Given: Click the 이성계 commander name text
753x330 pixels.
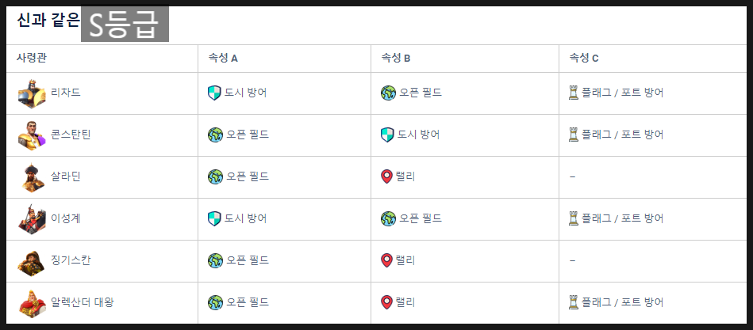Looking at the screenshot, I should pos(66,218).
